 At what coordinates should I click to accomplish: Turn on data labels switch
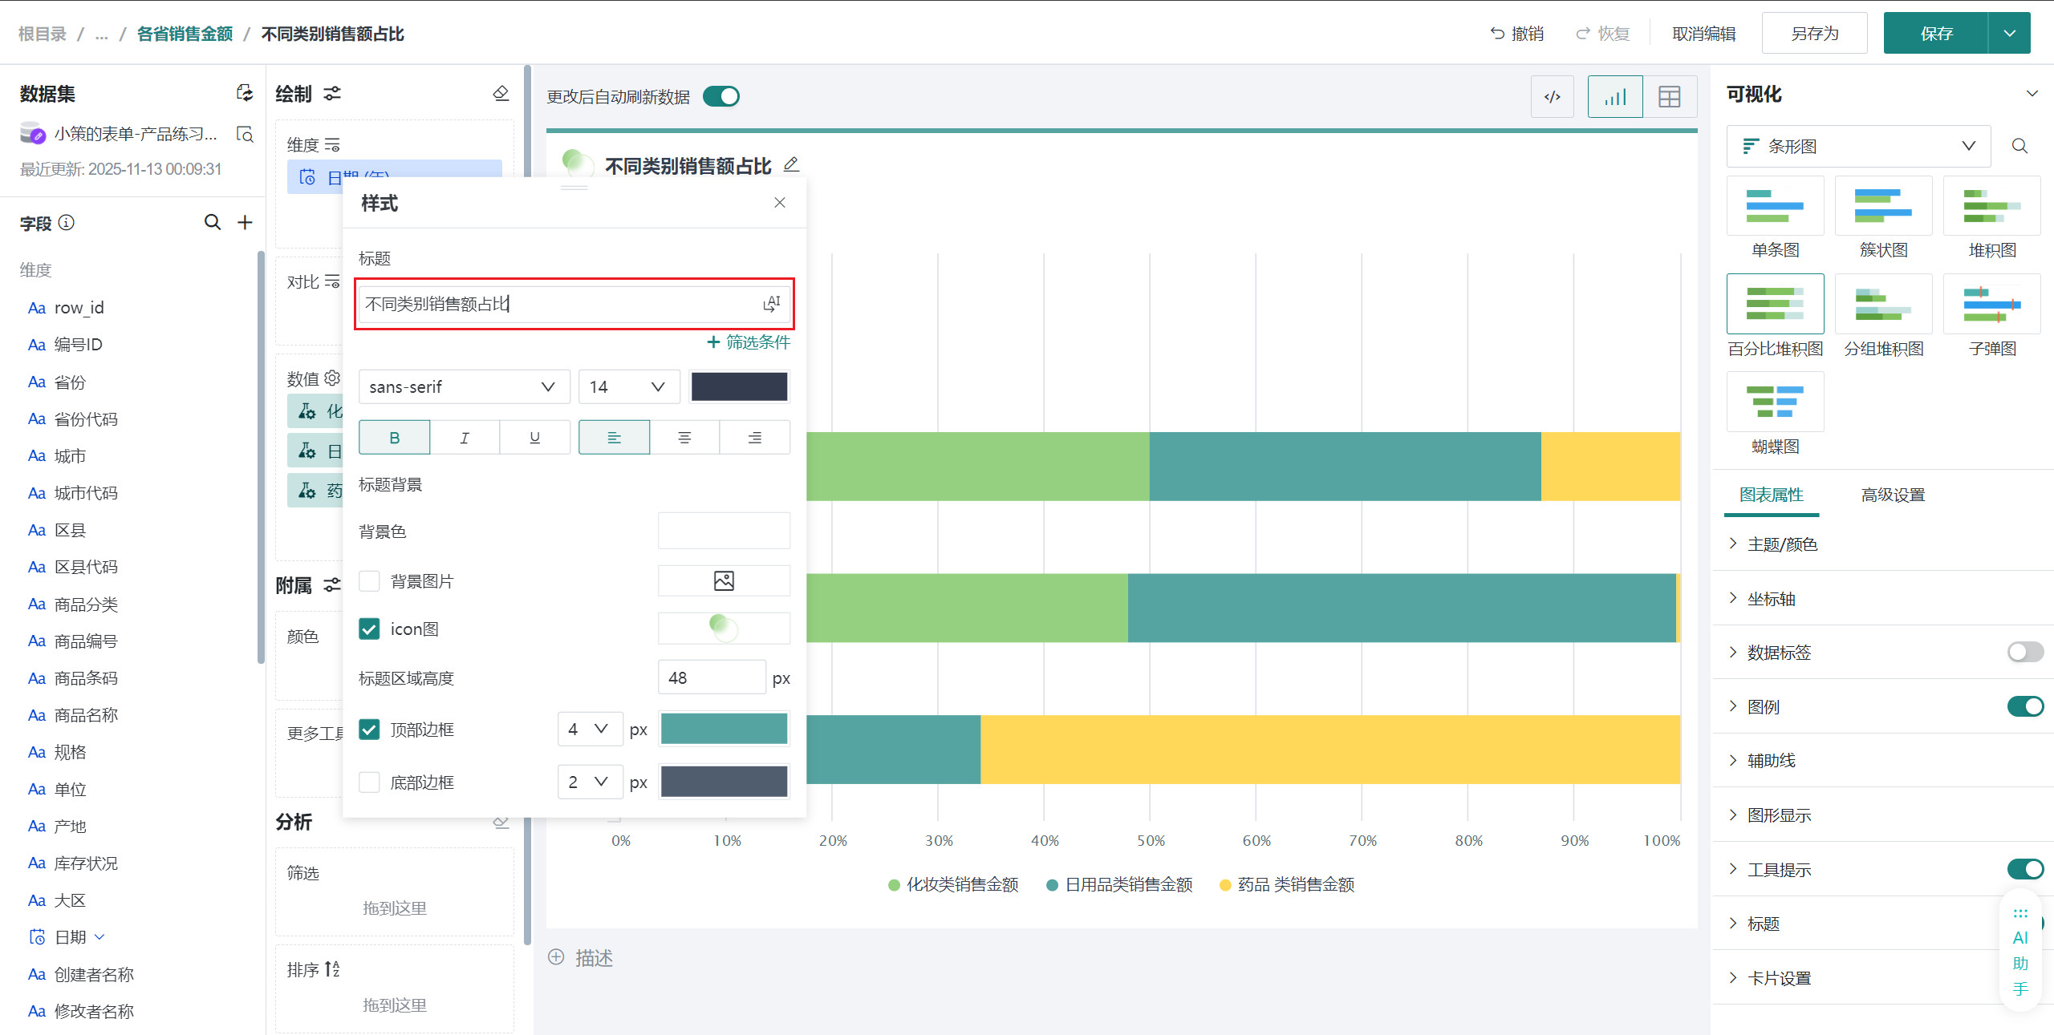[x=2024, y=652]
